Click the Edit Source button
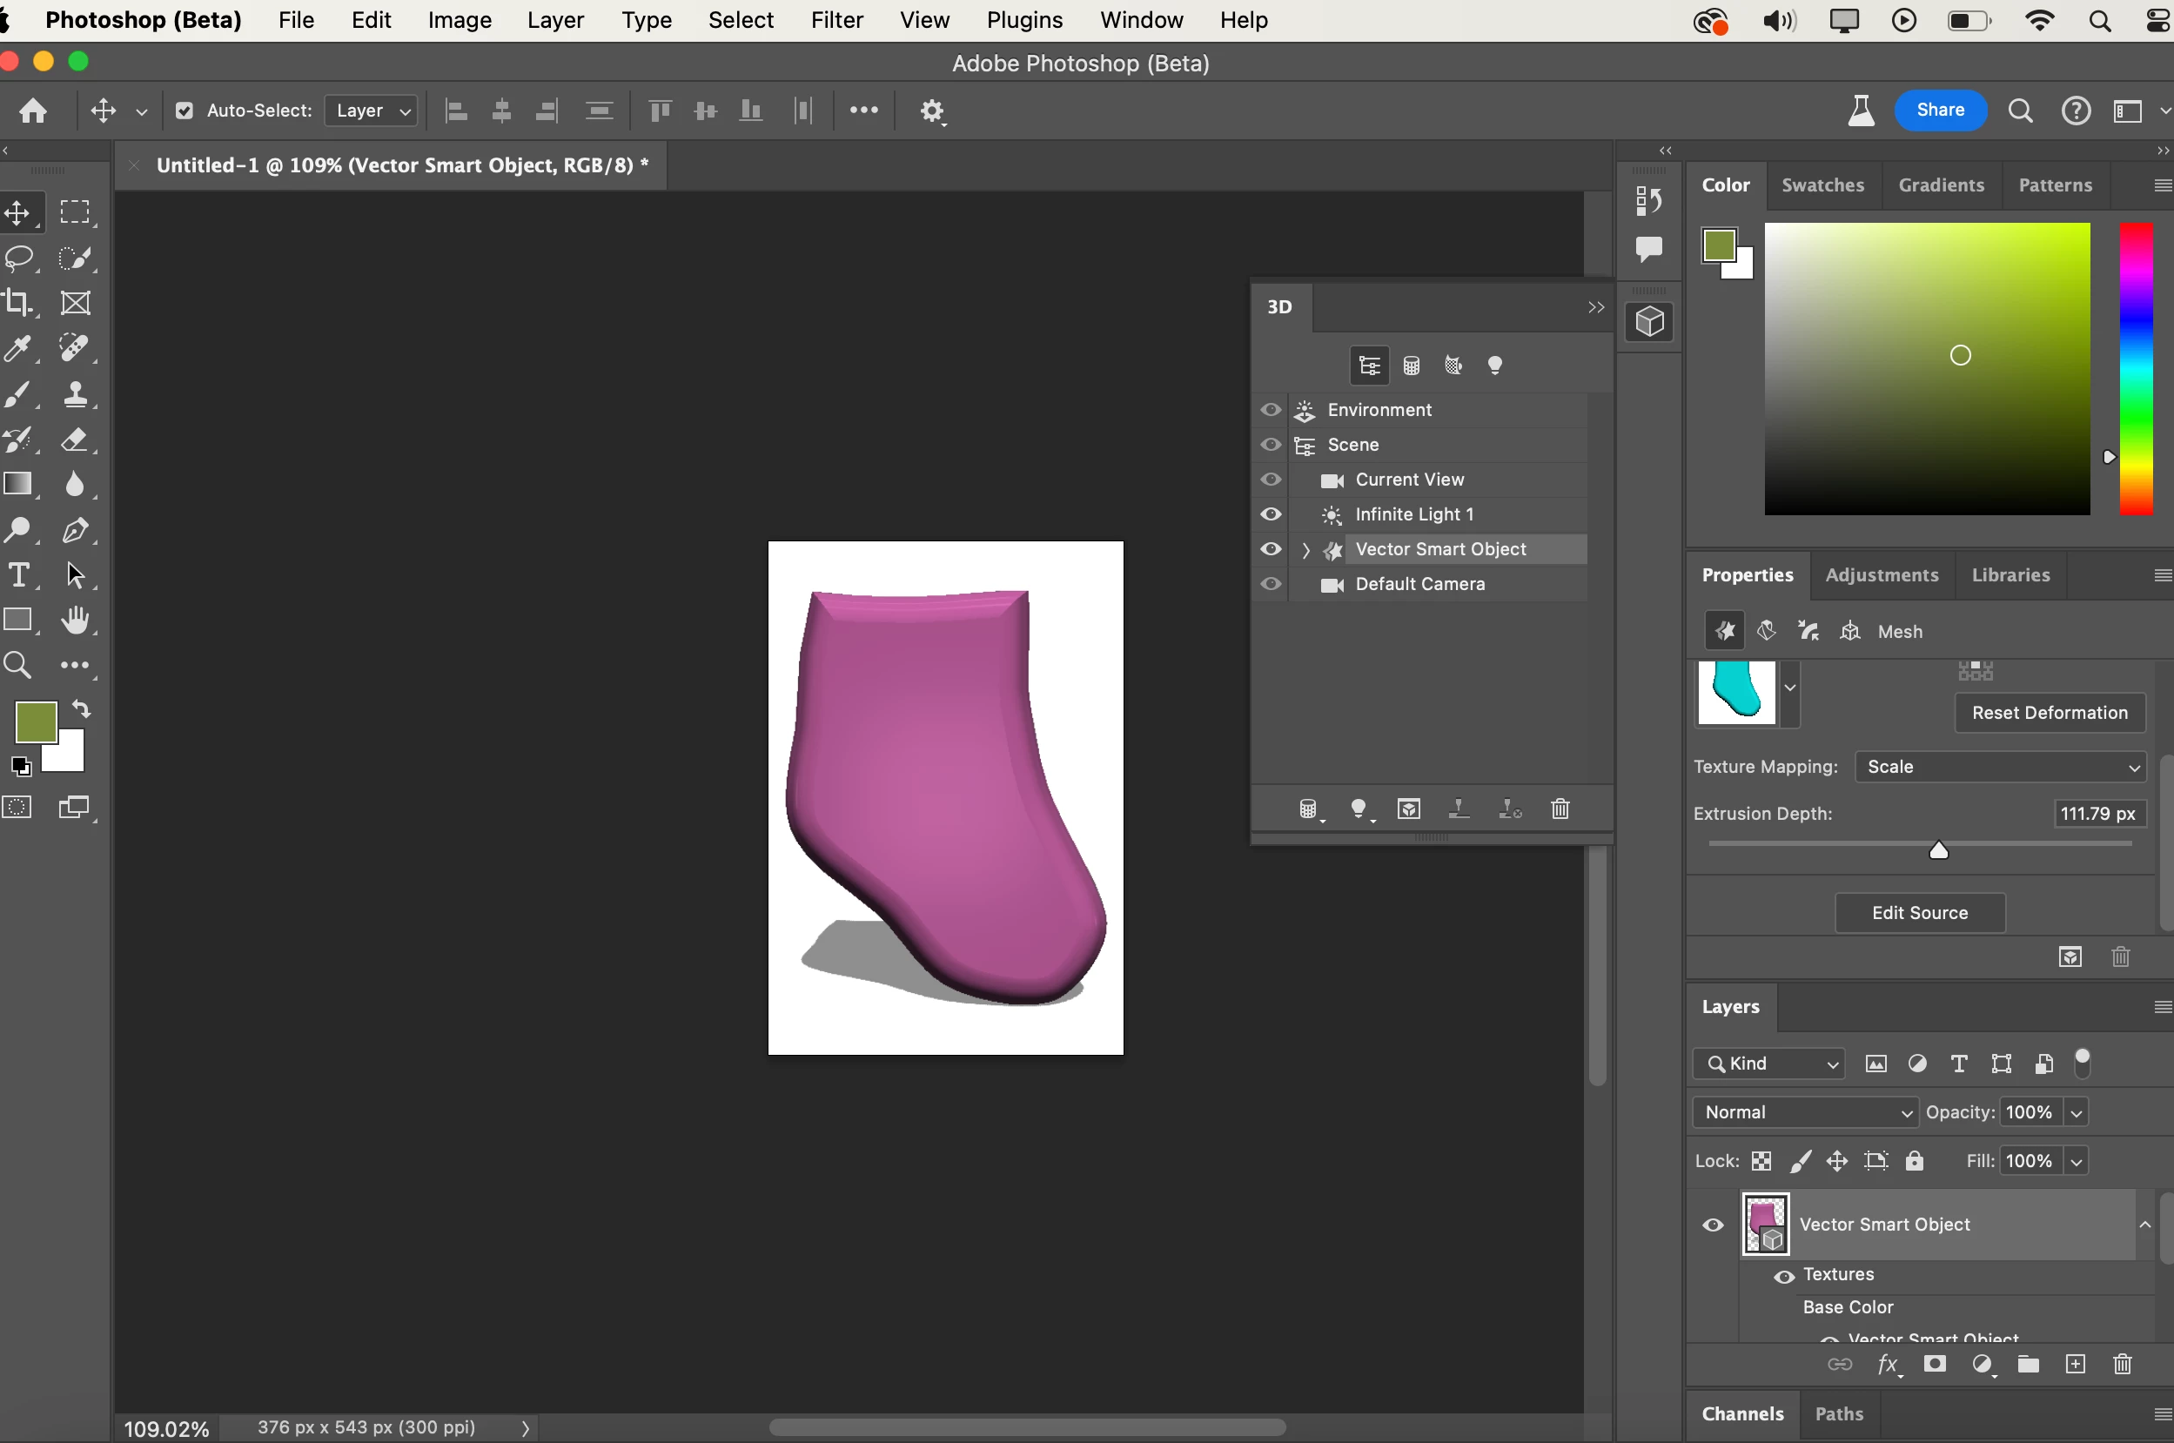2174x1443 pixels. click(x=1919, y=913)
